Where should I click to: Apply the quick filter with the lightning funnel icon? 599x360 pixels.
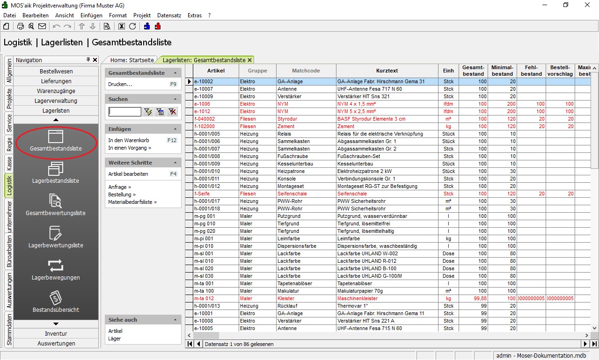tap(148, 111)
